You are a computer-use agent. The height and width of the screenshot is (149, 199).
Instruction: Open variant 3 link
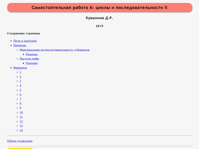[x=20, y=81]
